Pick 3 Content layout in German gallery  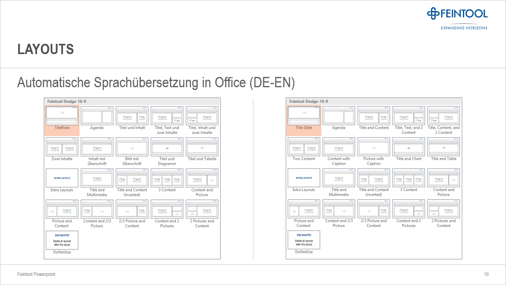coord(167,178)
